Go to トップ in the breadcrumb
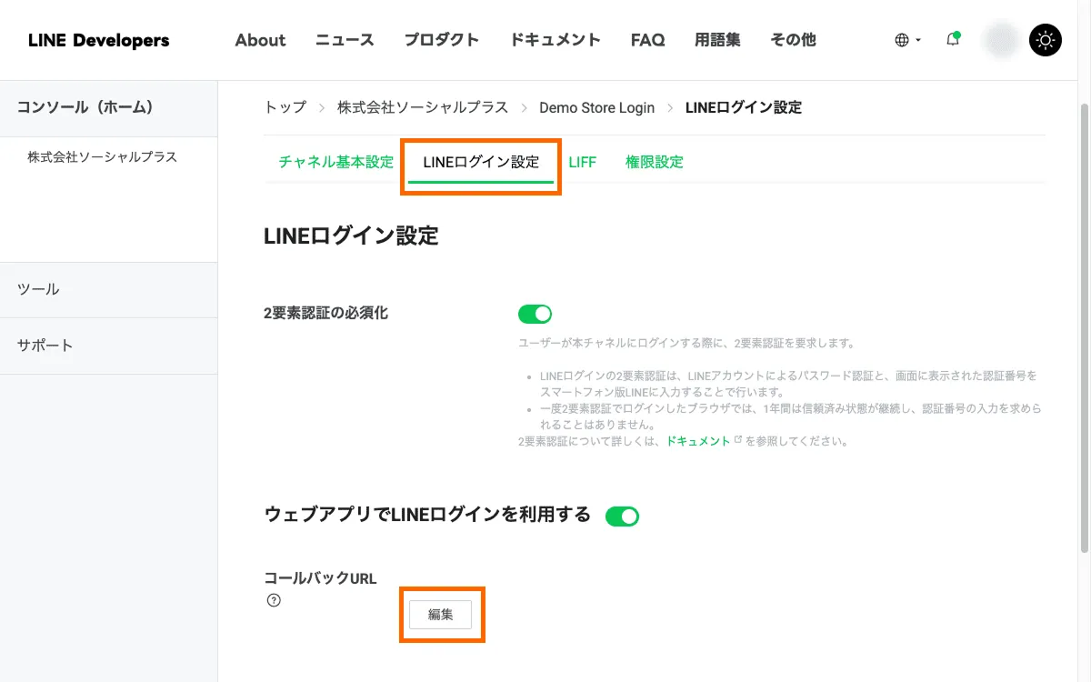Image resolution: width=1091 pixels, height=682 pixels. click(x=285, y=107)
